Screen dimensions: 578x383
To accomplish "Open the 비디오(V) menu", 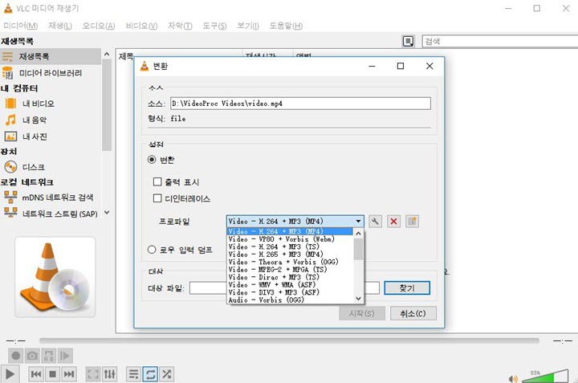I will pyautogui.click(x=141, y=26).
